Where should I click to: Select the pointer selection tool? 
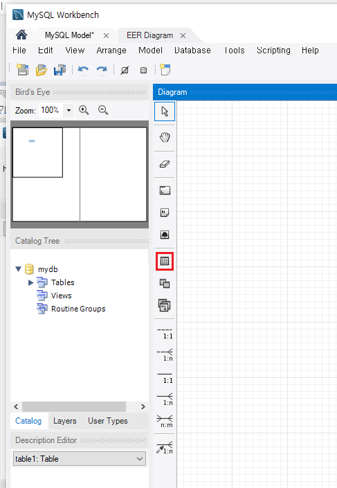165,111
